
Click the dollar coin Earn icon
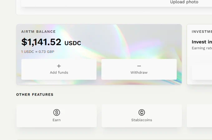(56, 112)
